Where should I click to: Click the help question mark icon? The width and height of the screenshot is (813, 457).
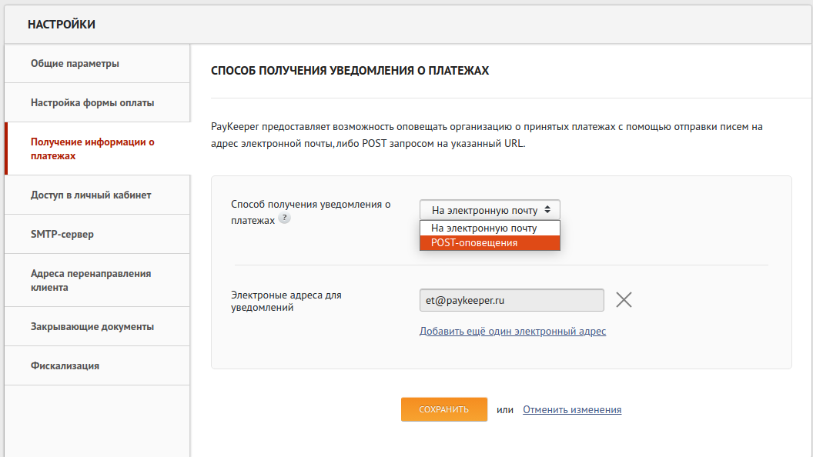284,218
